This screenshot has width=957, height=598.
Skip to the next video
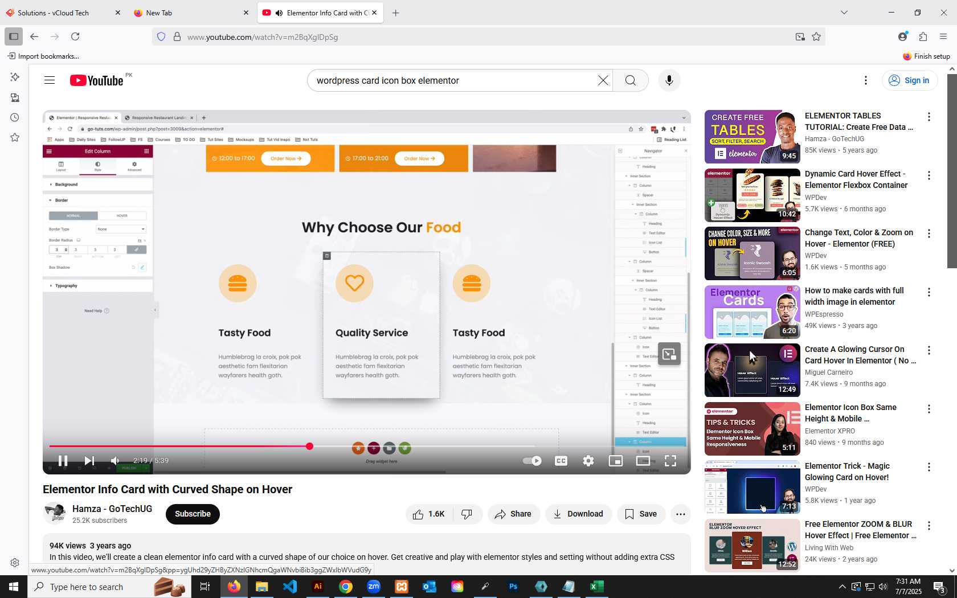[89, 461]
